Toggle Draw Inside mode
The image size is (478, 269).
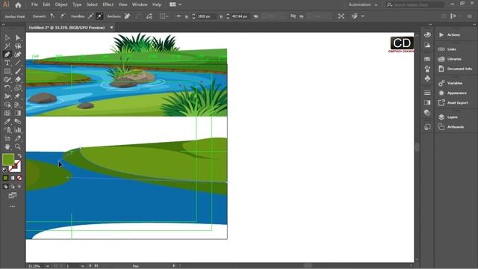19,186
